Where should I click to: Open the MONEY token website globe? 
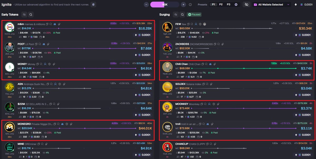pos(49,64)
